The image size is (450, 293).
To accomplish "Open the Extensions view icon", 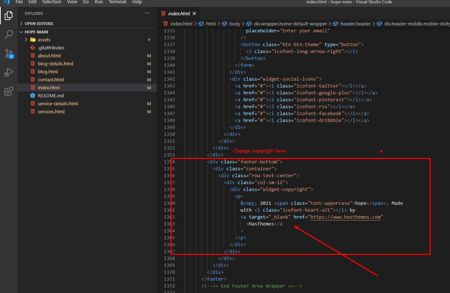I will pos(8,91).
